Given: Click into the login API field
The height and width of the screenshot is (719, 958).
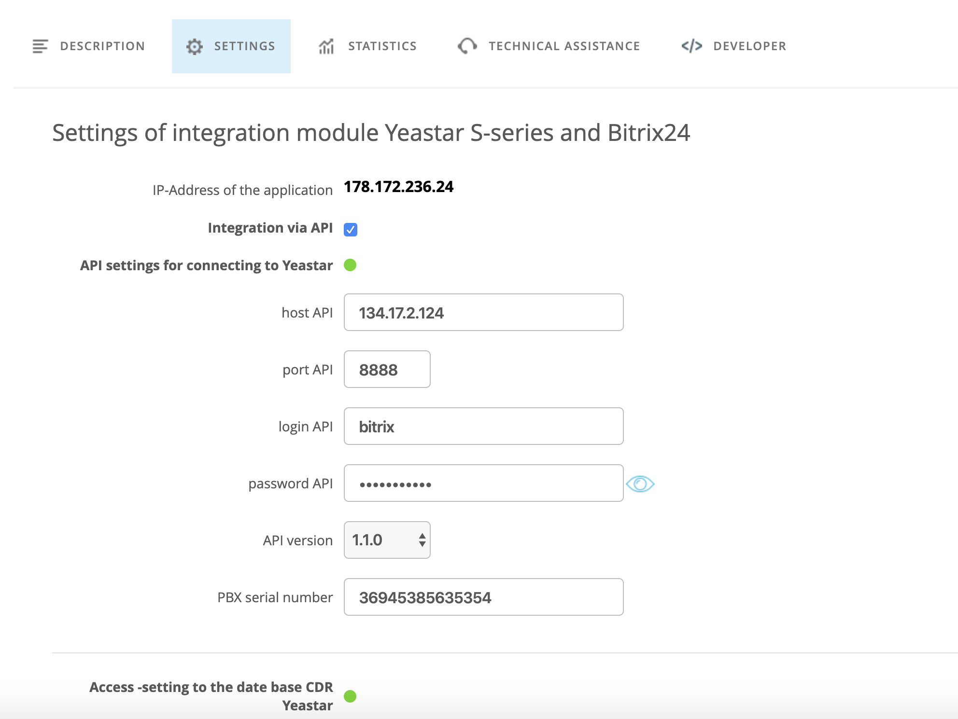Looking at the screenshot, I should tap(483, 426).
